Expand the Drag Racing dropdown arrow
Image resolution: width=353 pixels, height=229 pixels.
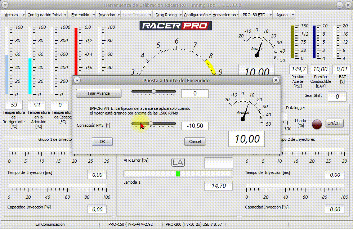tap(180, 15)
